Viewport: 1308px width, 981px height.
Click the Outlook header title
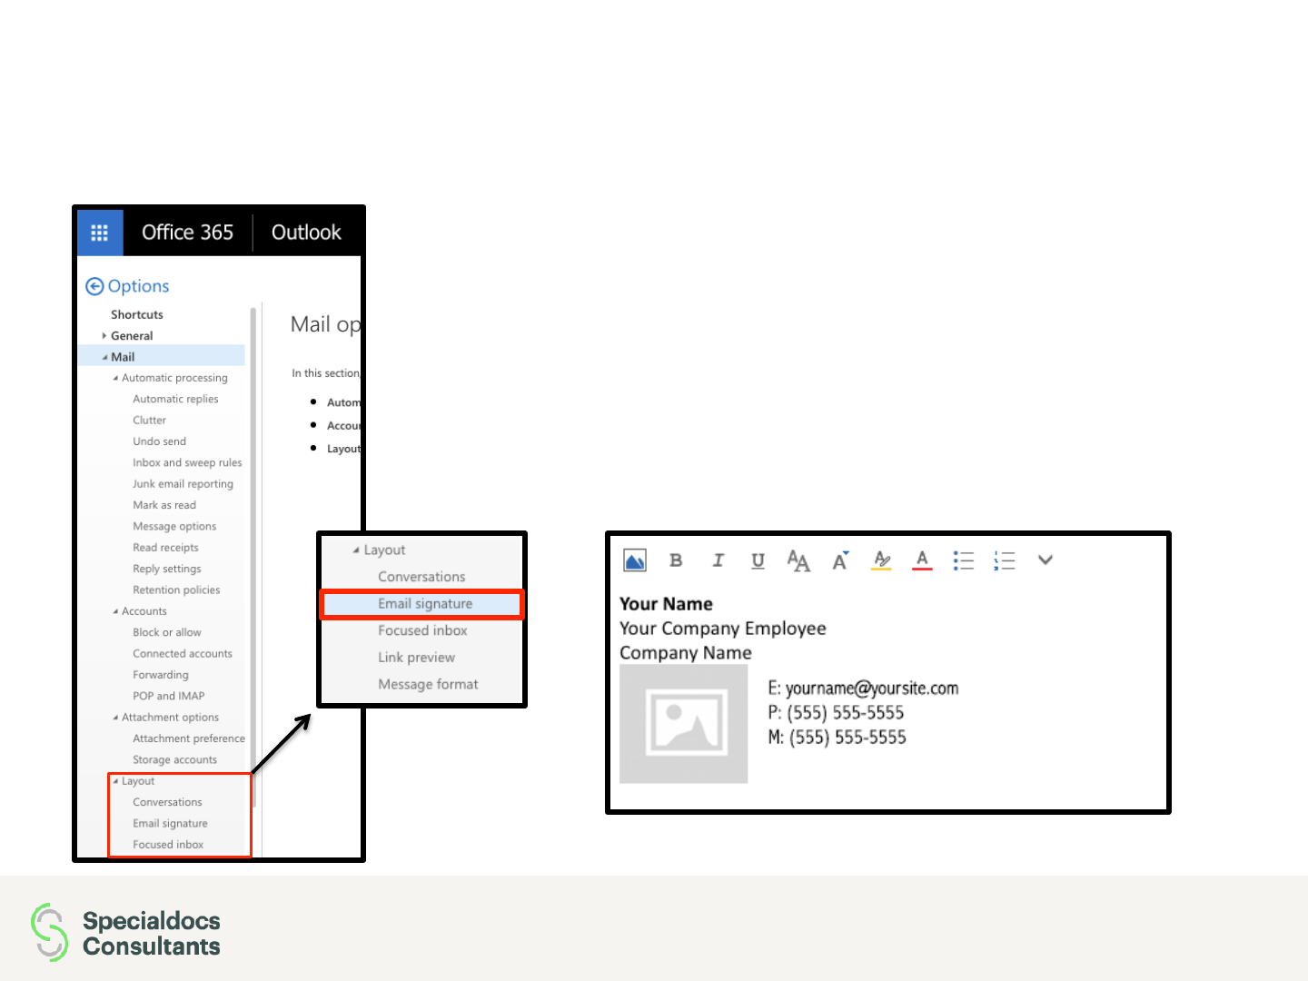point(306,233)
